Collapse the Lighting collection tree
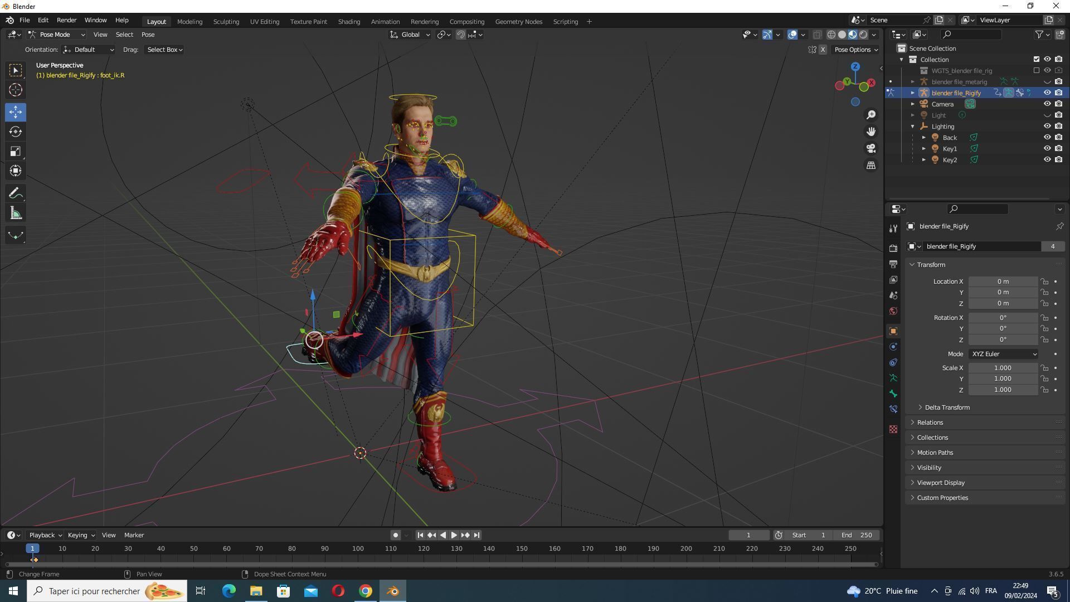The height and width of the screenshot is (602, 1070). (x=913, y=127)
